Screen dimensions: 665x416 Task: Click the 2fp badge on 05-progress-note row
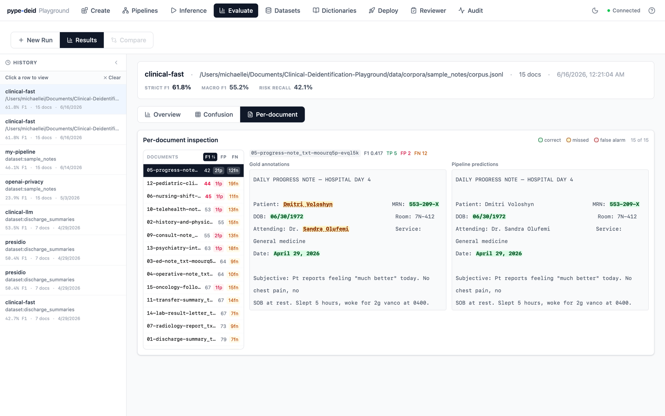tap(219, 171)
